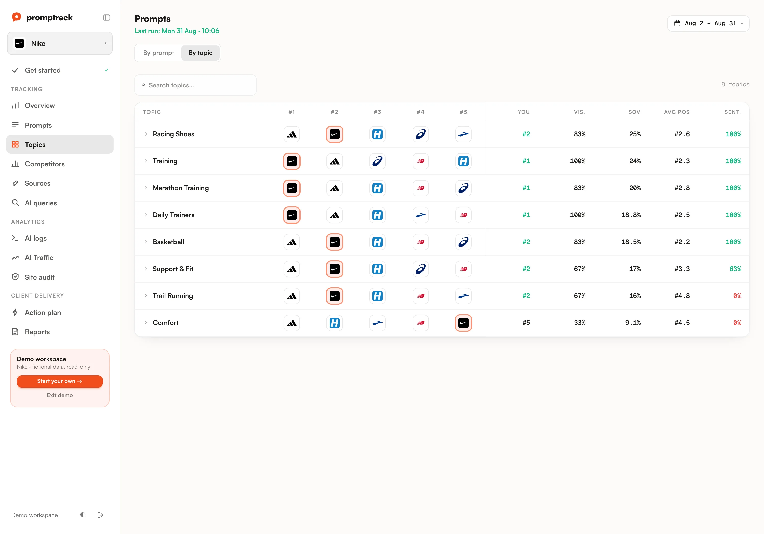Click the #5 rank in Comfort row
Screen dimensions: 764x534
pos(526,323)
